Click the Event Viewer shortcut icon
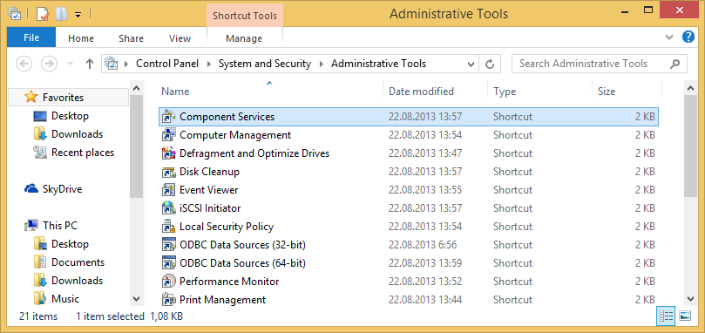 coord(168,190)
